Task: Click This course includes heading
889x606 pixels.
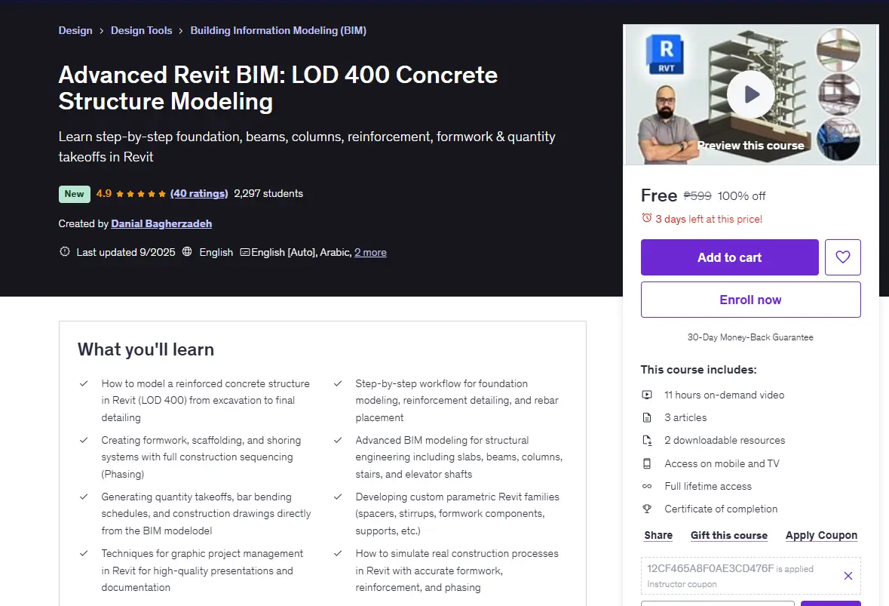Action: tap(698, 370)
